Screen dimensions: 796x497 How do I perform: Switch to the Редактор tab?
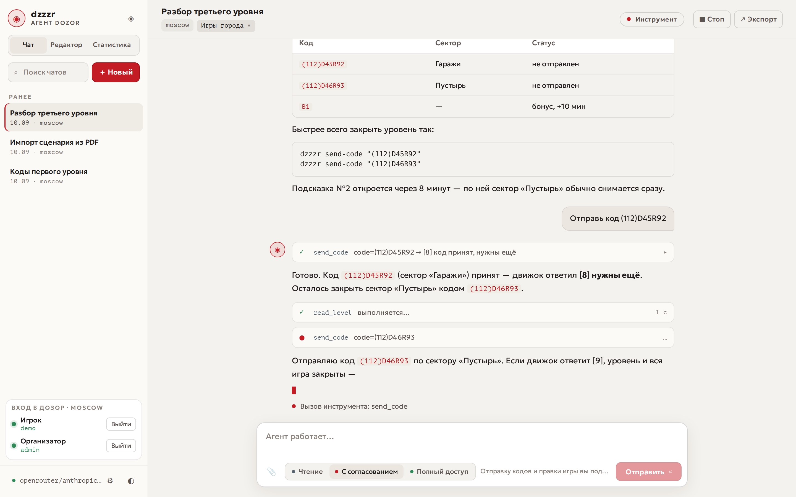(x=66, y=45)
